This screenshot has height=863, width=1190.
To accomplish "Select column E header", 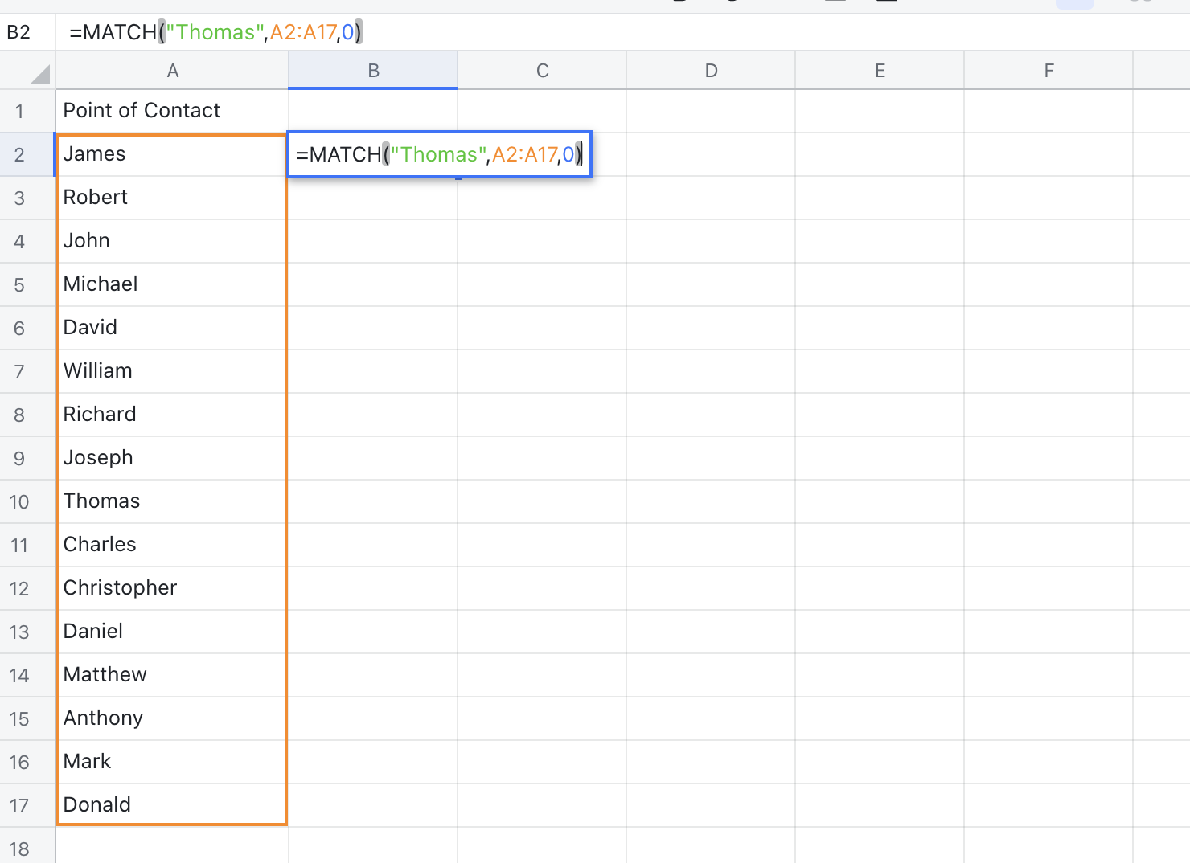I will point(880,71).
